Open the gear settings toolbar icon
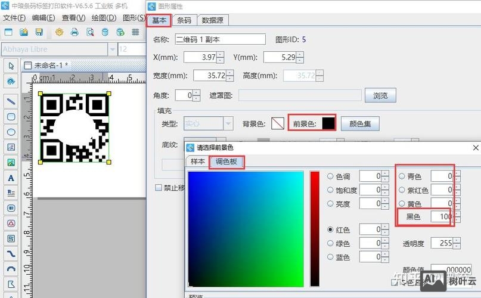This screenshot has height=298, width=481. point(59,32)
